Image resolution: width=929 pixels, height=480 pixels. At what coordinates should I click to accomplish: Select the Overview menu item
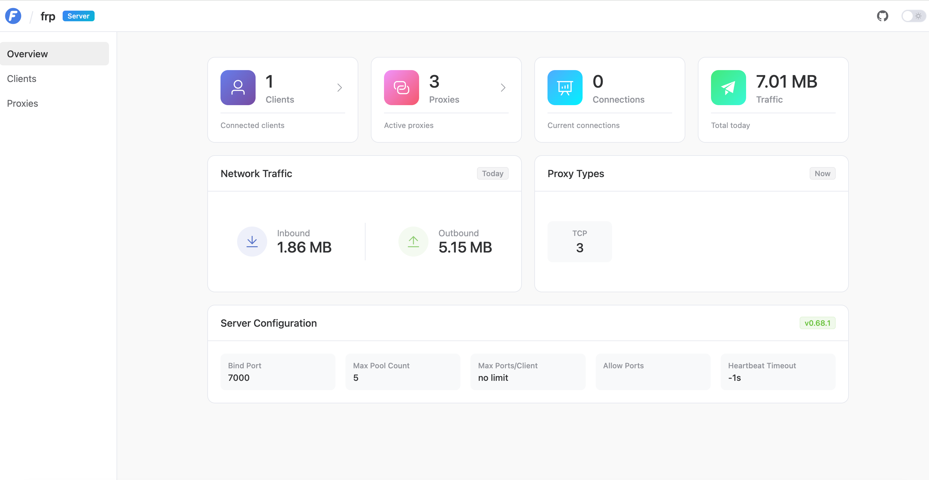[x=27, y=54]
